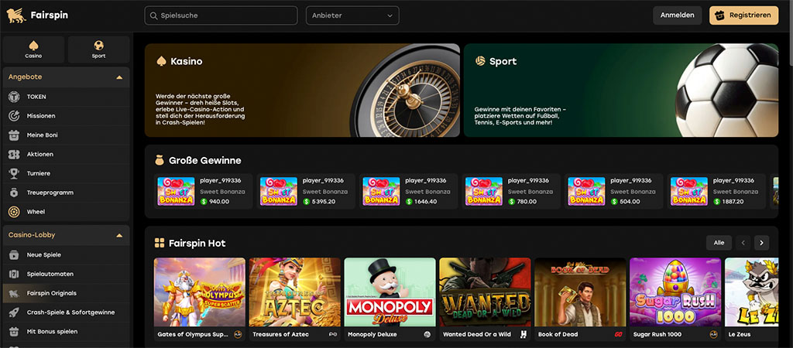Click the Missionen target icon
Viewport: 793px width, 348px height.
[14, 116]
